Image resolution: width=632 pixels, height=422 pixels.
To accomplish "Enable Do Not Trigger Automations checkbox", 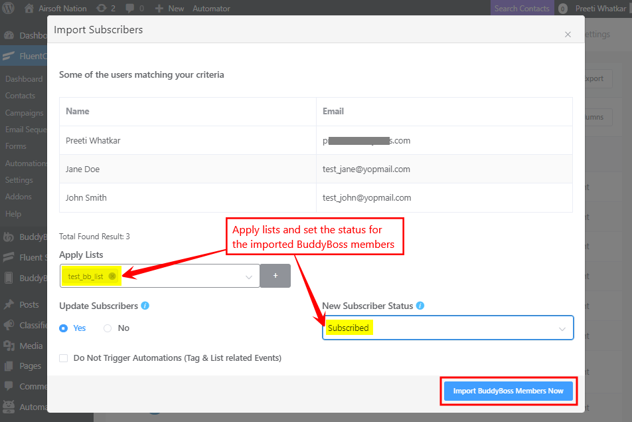I will coord(63,358).
